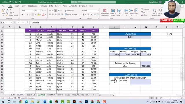
Task: Open the Clipboard group dialog launcher
Action: pos(18,18)
